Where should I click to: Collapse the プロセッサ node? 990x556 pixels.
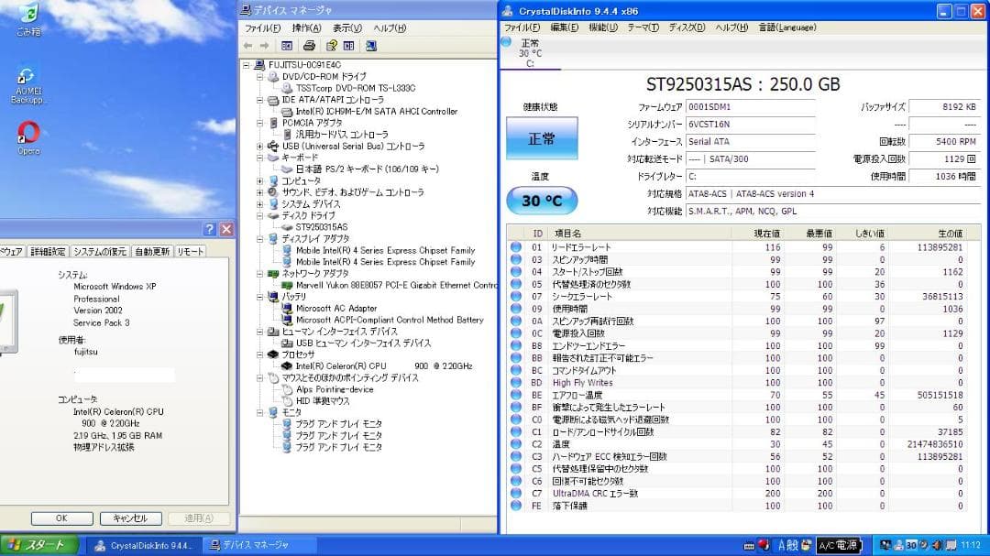(259, 354)
